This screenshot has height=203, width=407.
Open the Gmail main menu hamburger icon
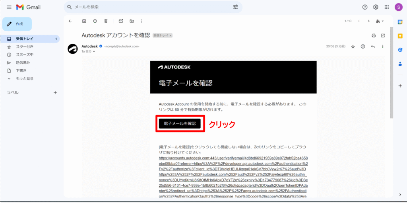9,7
